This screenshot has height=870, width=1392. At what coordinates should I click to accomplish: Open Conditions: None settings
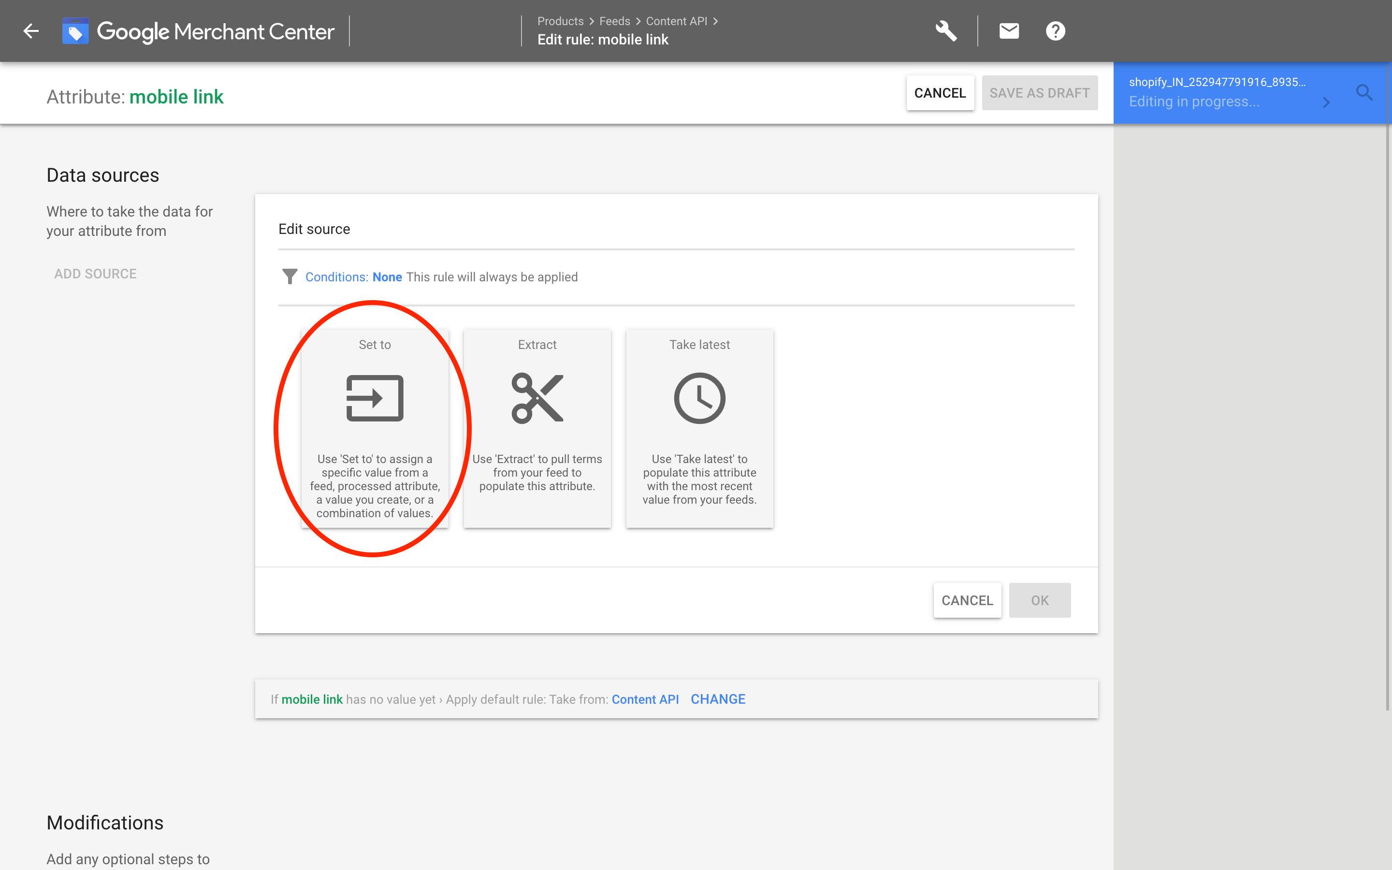point(353,277)
